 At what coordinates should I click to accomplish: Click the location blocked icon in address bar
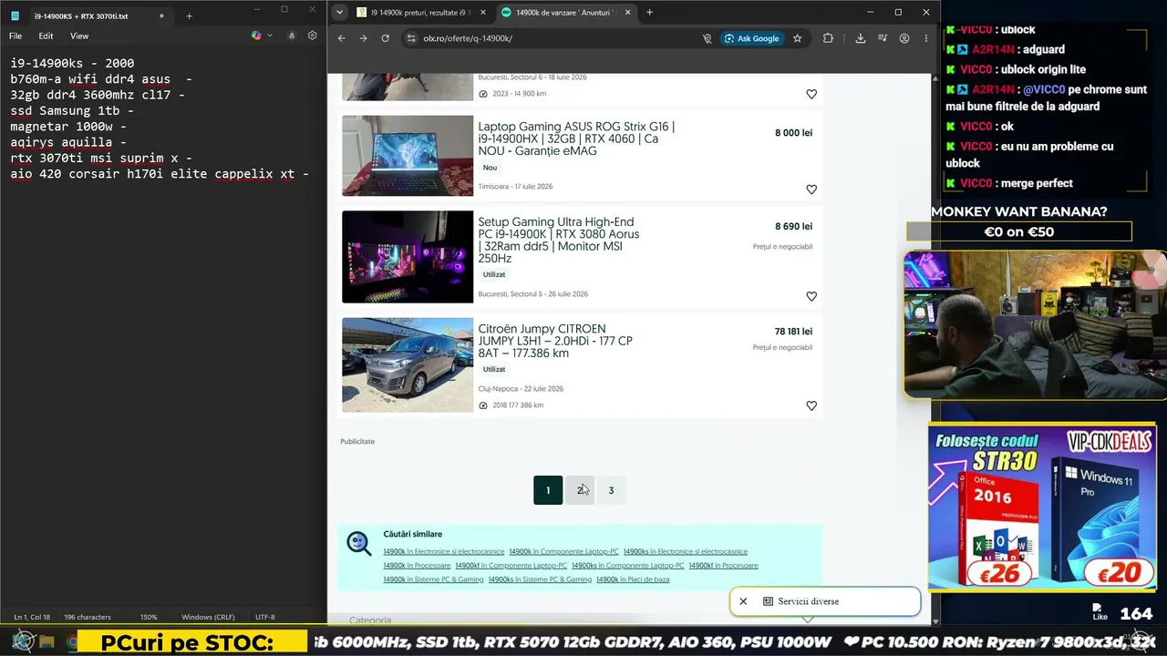707,38
